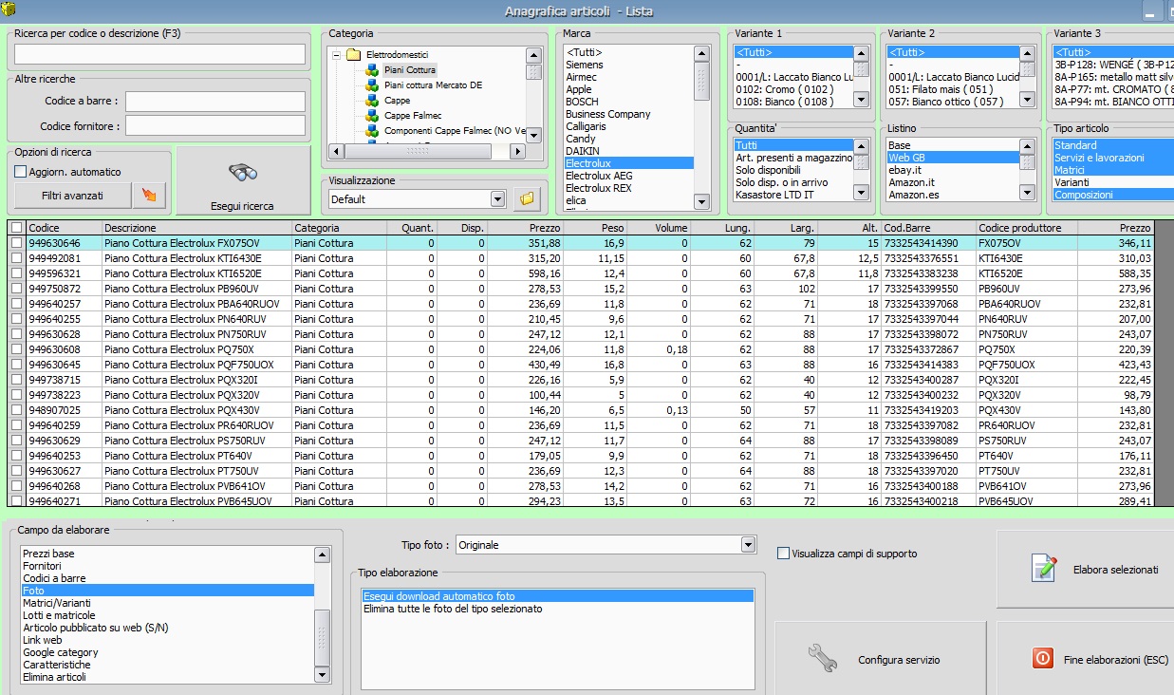The width and height of the screenshot is (1174, 695).
Task: Click the orange arrow icon beside Filtri avanzati
Action: (x=151, y=196)
